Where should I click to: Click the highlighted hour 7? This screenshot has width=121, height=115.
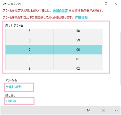pyautogui.click(x=30, y=50)
